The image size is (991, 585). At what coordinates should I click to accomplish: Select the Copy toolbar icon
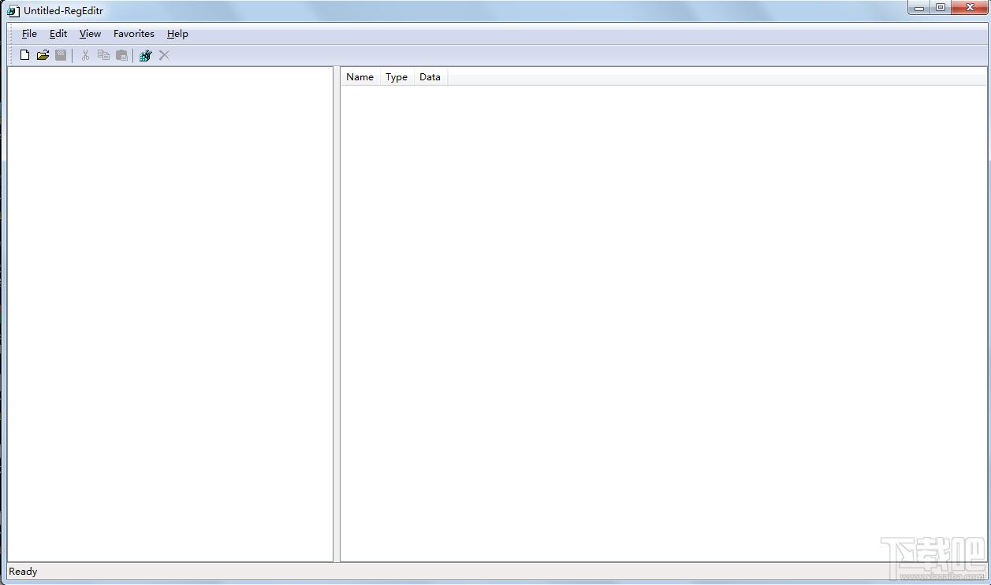tap(103, 54)
